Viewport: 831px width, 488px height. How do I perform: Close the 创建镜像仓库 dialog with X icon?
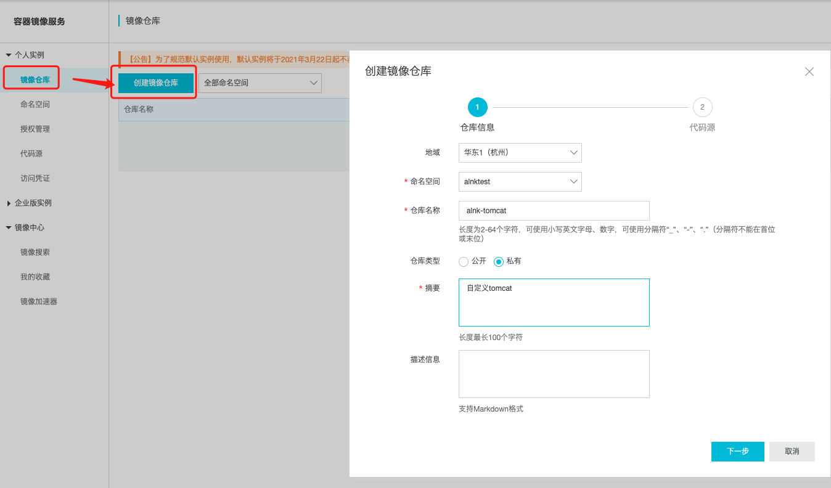(x=809, y=71)
